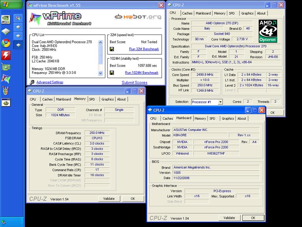Image resolution: width=302 pixels, height=227 pixels.
Task: Click Validate in the Mainboard CPU-Z window
Action: [229, 218]
